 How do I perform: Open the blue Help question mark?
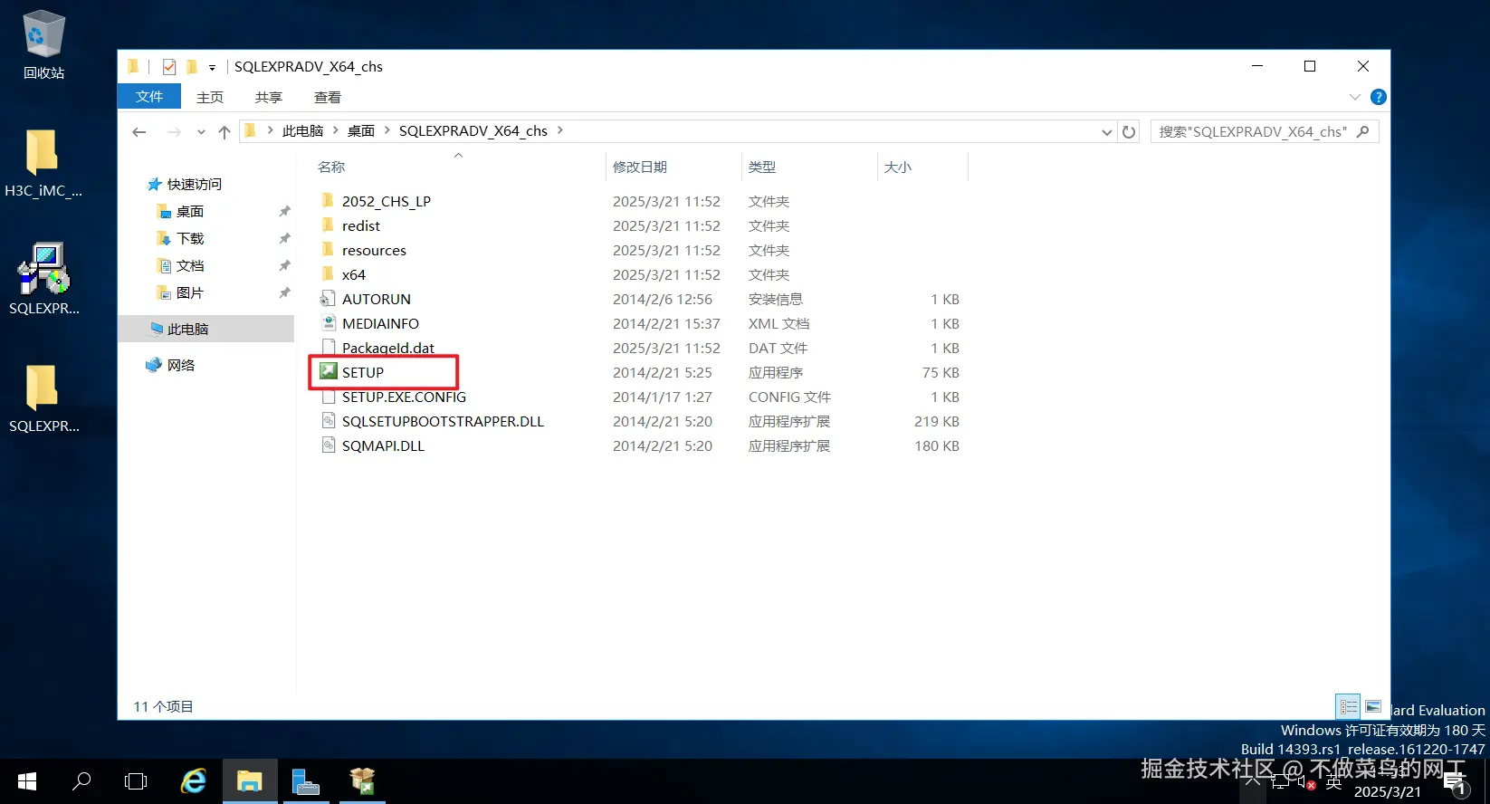pos(1379,97)
